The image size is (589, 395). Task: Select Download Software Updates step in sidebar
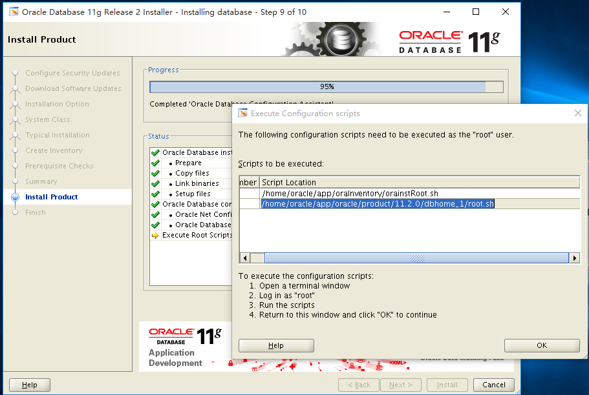[x=73, y=88]
